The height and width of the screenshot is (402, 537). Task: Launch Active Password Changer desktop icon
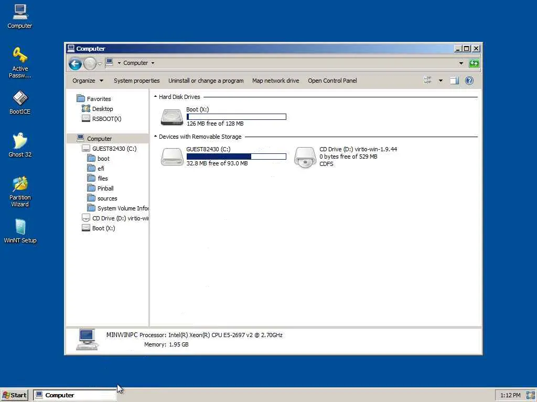pos(20,63)
